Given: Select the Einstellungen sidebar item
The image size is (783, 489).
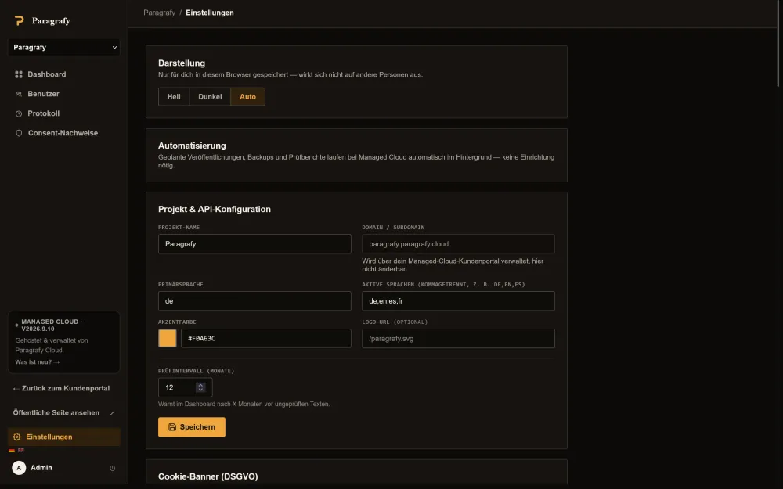Looking at the screenshot, I should coord(64,437).
